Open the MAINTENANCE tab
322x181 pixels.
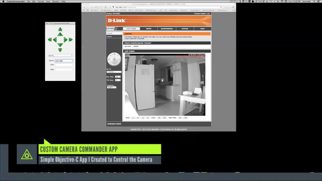(167, 29)
